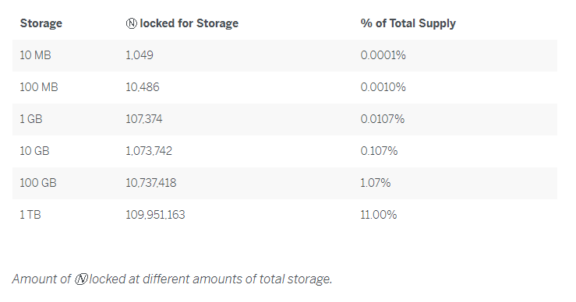Select the 10 GB row label
The image size is (576, 302).
34,151
